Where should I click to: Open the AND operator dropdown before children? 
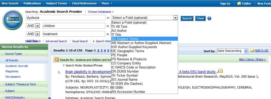[38, 26]
